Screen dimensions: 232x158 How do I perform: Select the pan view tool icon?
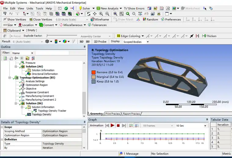tap(95, 14)
